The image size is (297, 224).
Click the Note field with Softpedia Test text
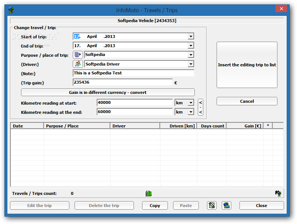pyautogui.click(x=134, y=73)
